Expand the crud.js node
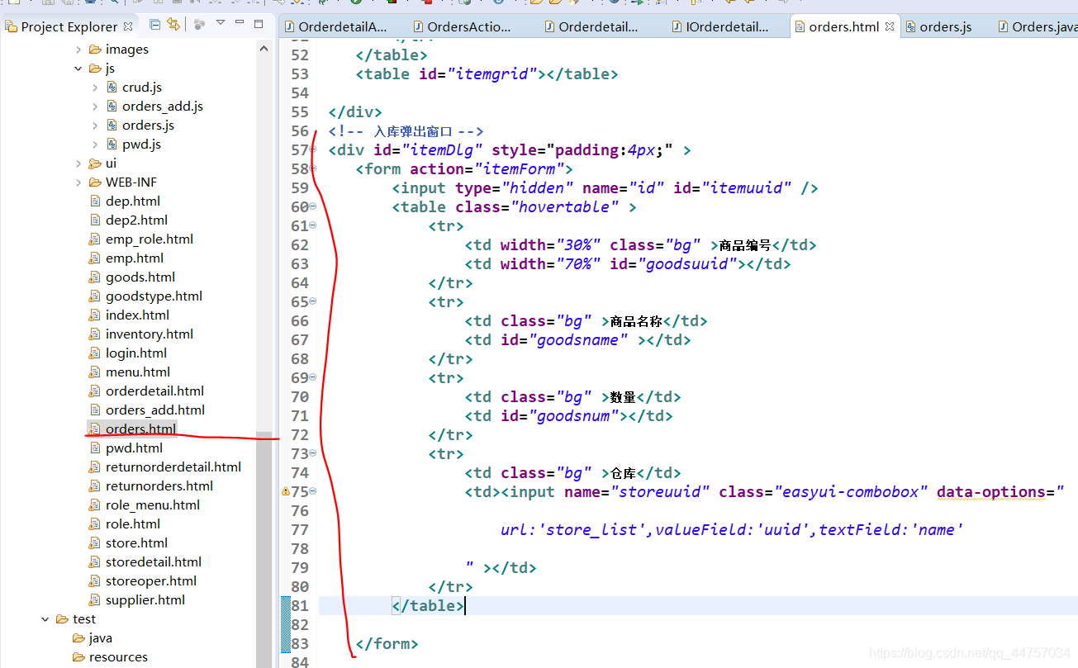The height and width of the screenshot is (668, 1078). [95, 88]
